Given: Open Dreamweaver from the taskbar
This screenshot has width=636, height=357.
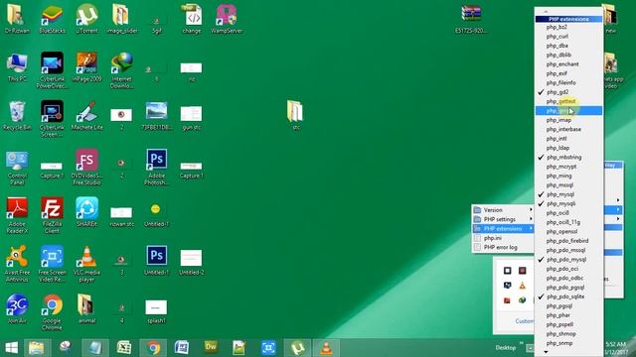Looking at the screenshot, I should tap(211, 347).
